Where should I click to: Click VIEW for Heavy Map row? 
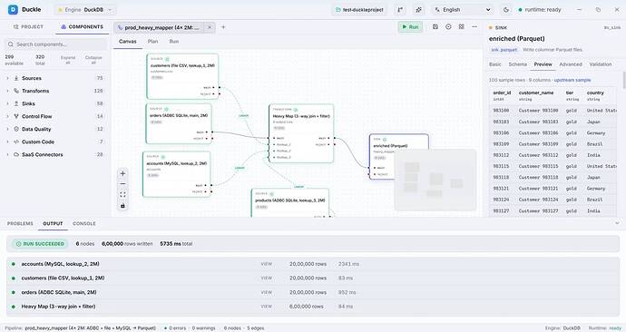click(x=267, y=307)
